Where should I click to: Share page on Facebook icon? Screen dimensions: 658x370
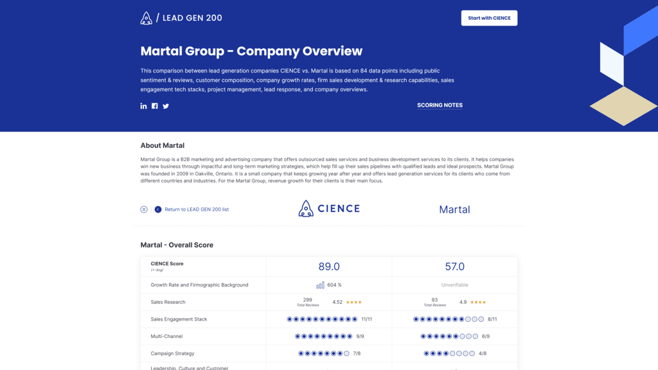pyautogui.click(x=155, y=106)
